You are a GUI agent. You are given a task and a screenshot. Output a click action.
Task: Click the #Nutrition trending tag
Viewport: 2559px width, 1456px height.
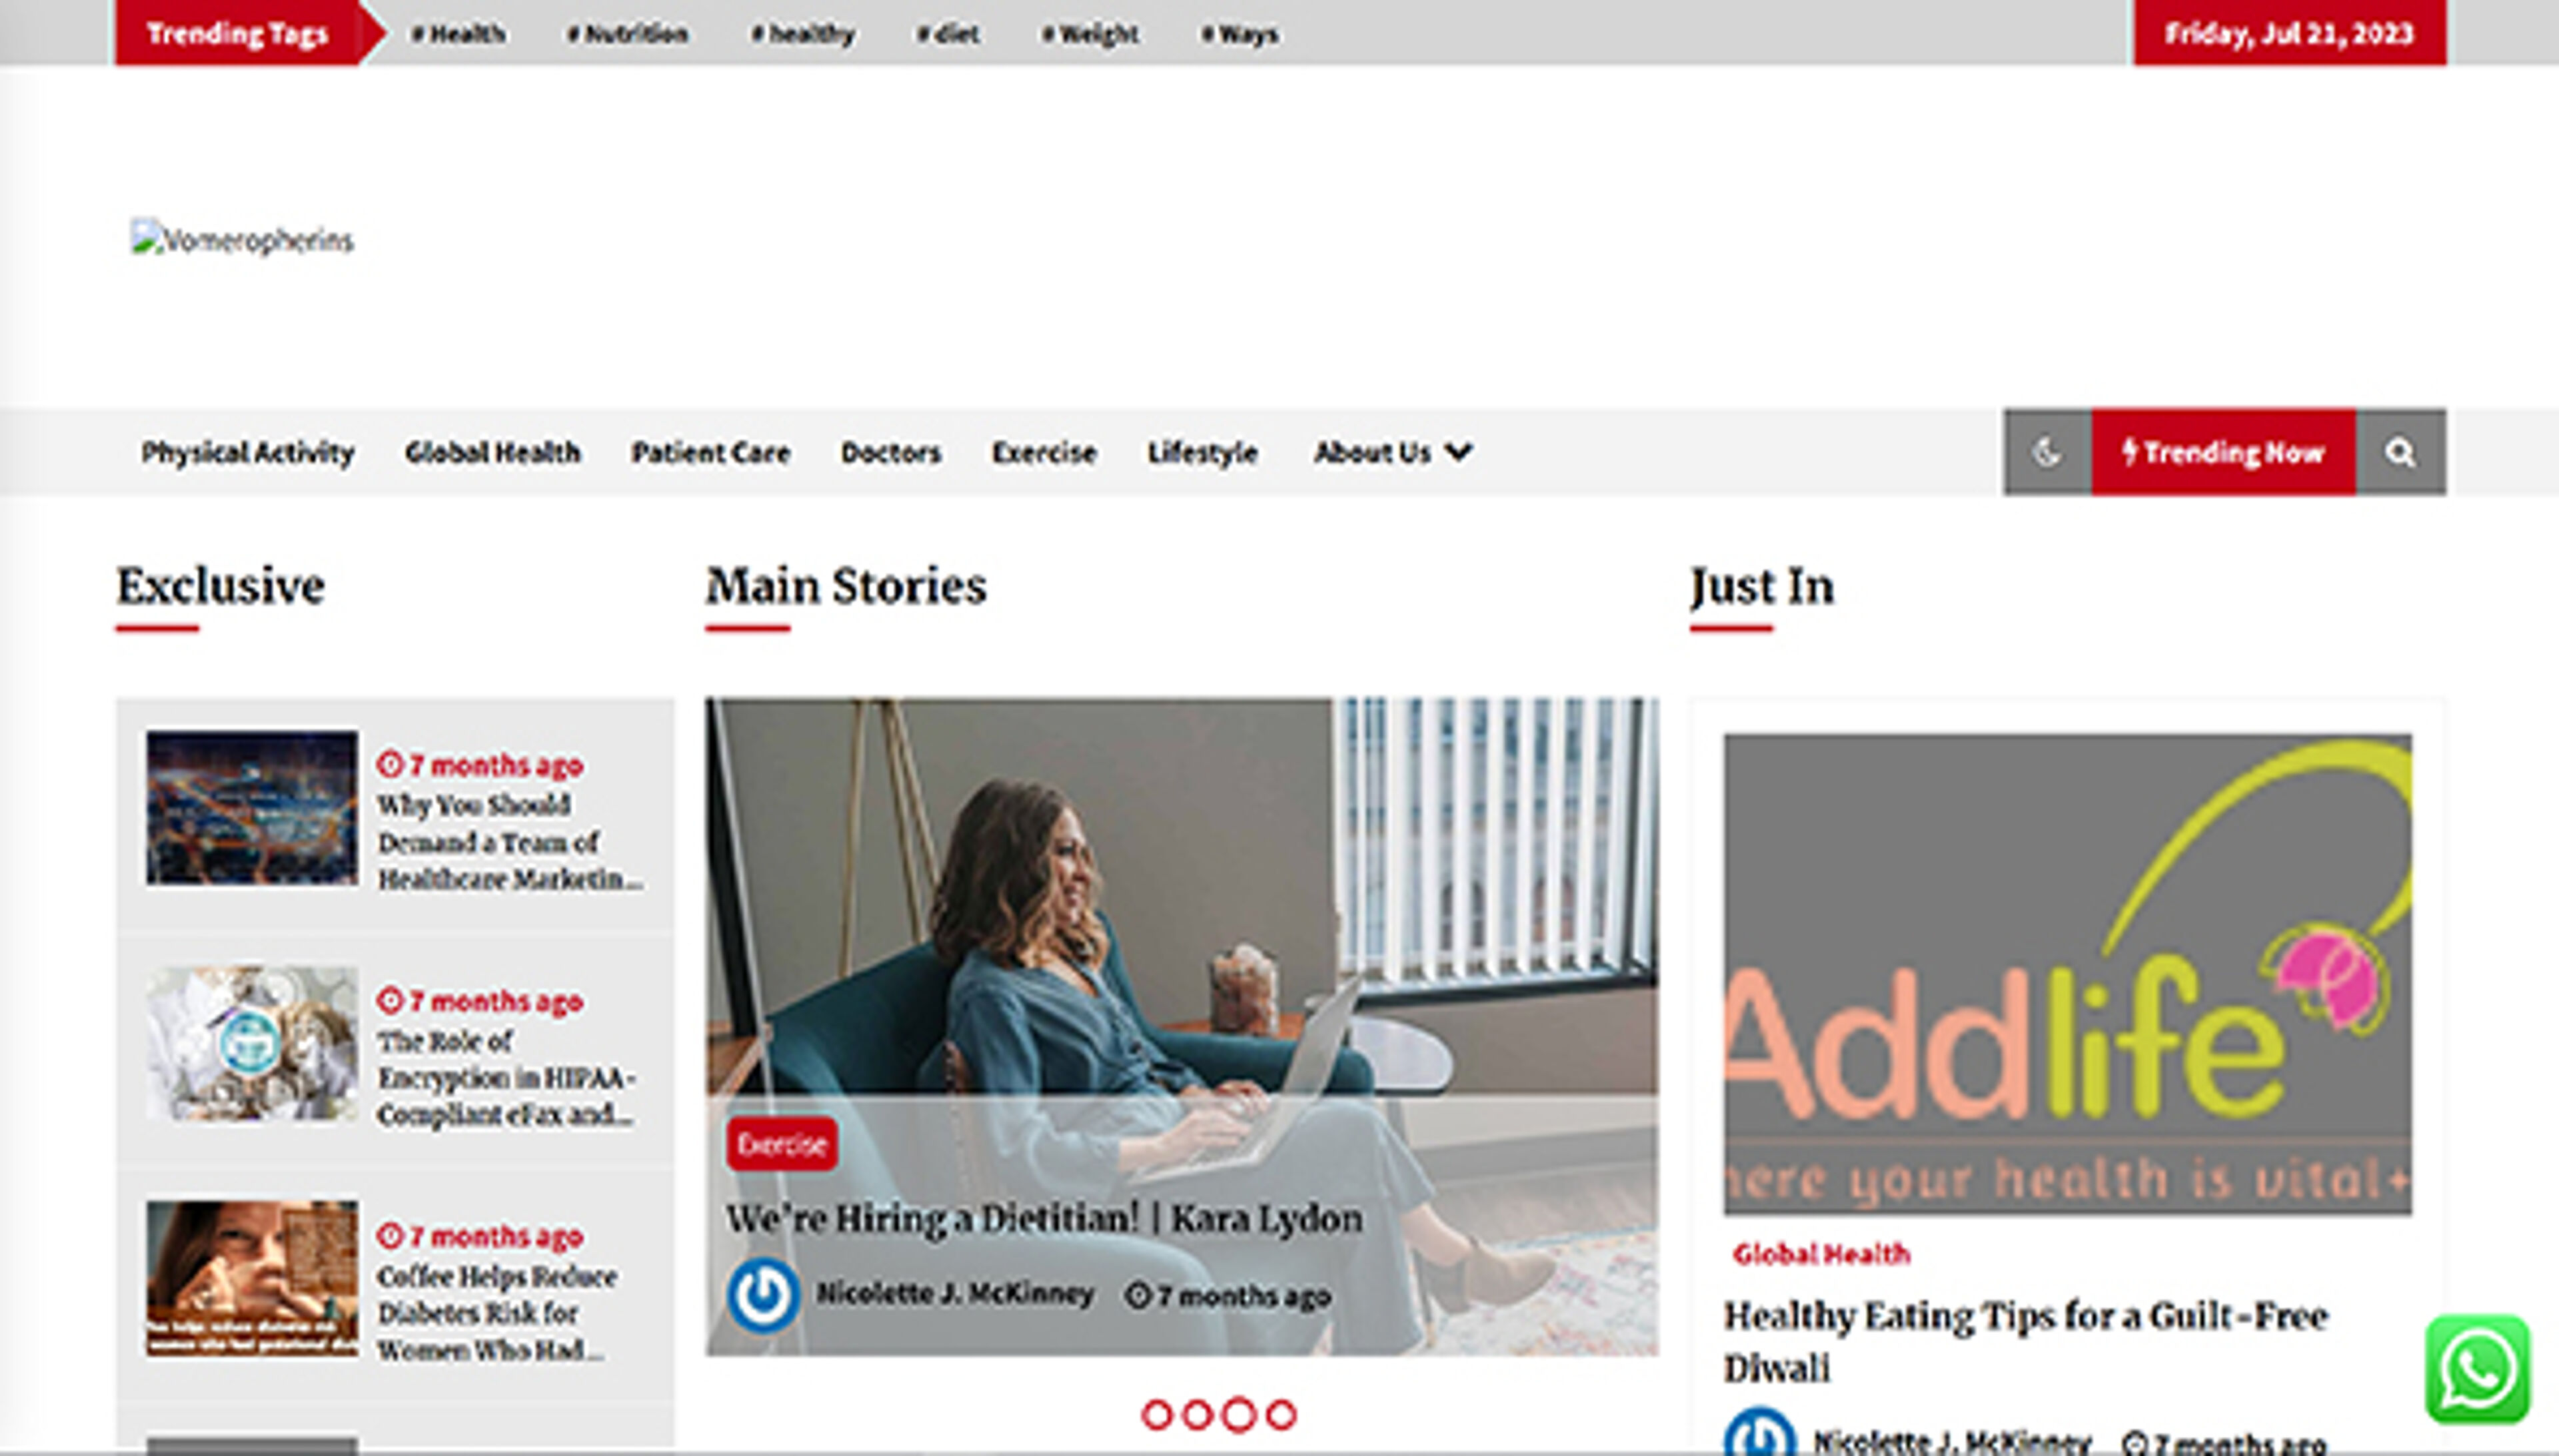point(627,34)
